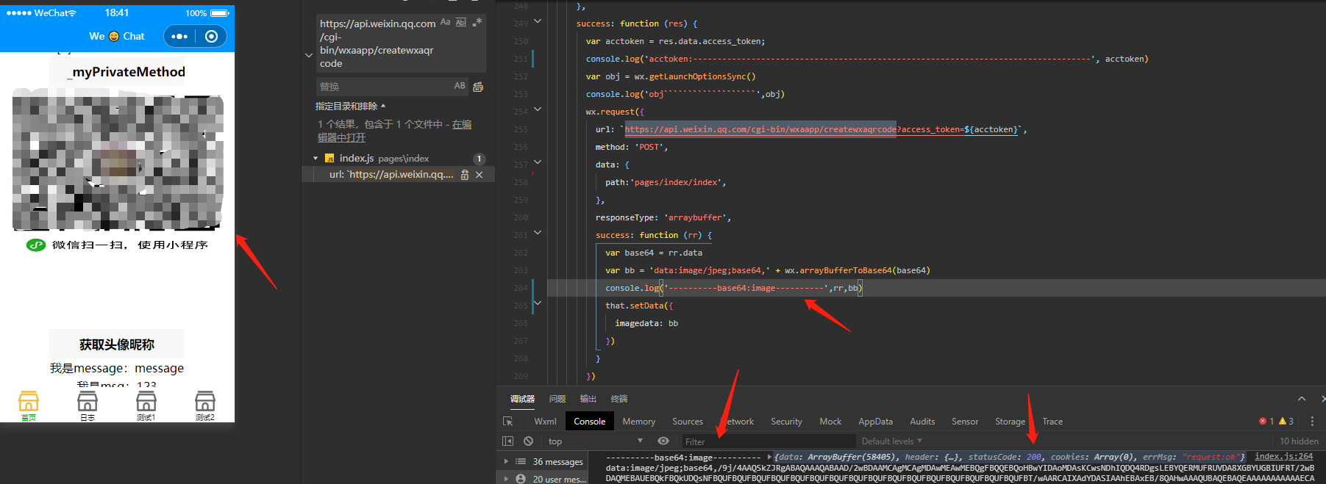1326x484 pixels.
Task: Maximize panel with up chevron icon
Action: tap(1302, 399)
